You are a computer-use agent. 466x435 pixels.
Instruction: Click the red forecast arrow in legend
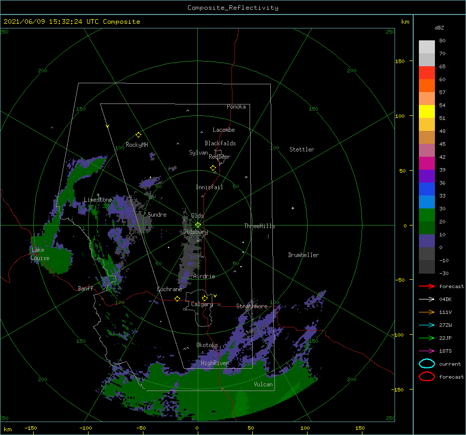pyautogui.click(x=427, y=286)
